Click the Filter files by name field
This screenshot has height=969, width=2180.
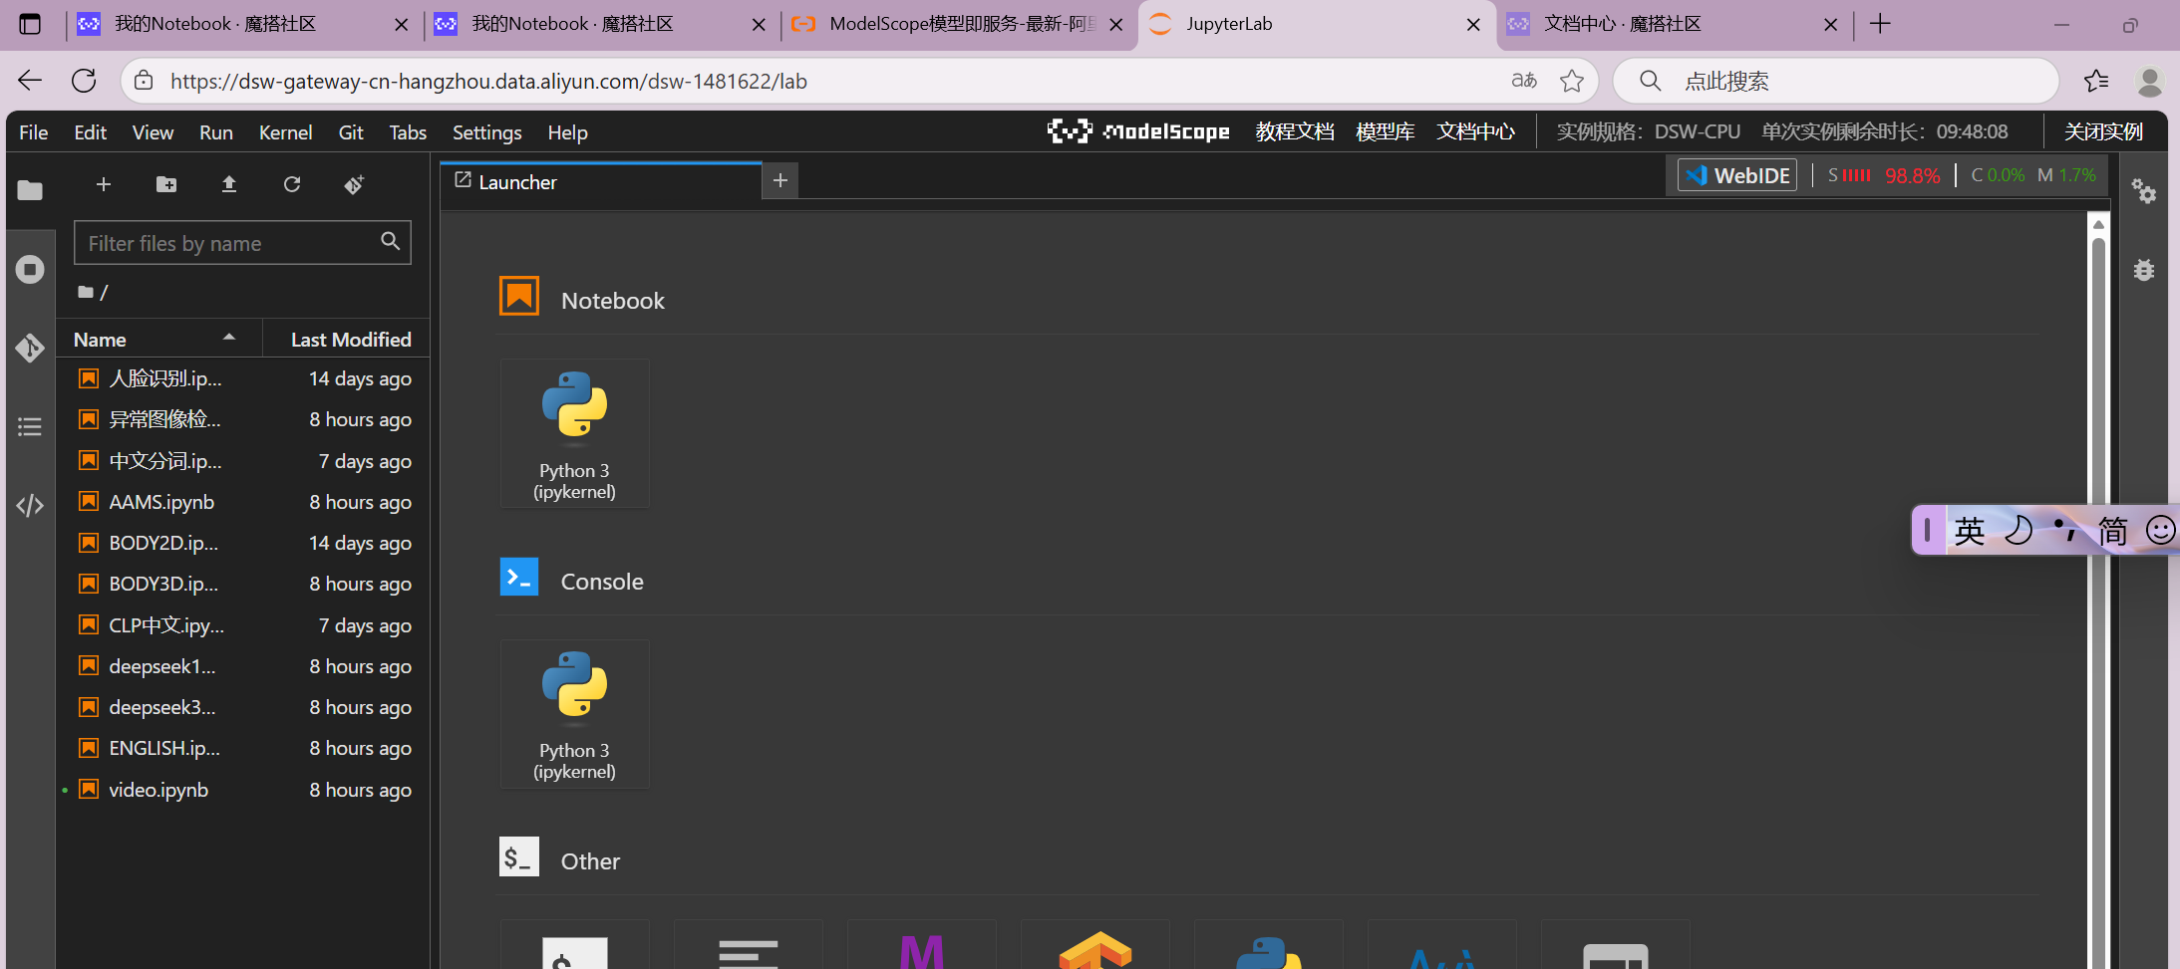click(242, 242)
